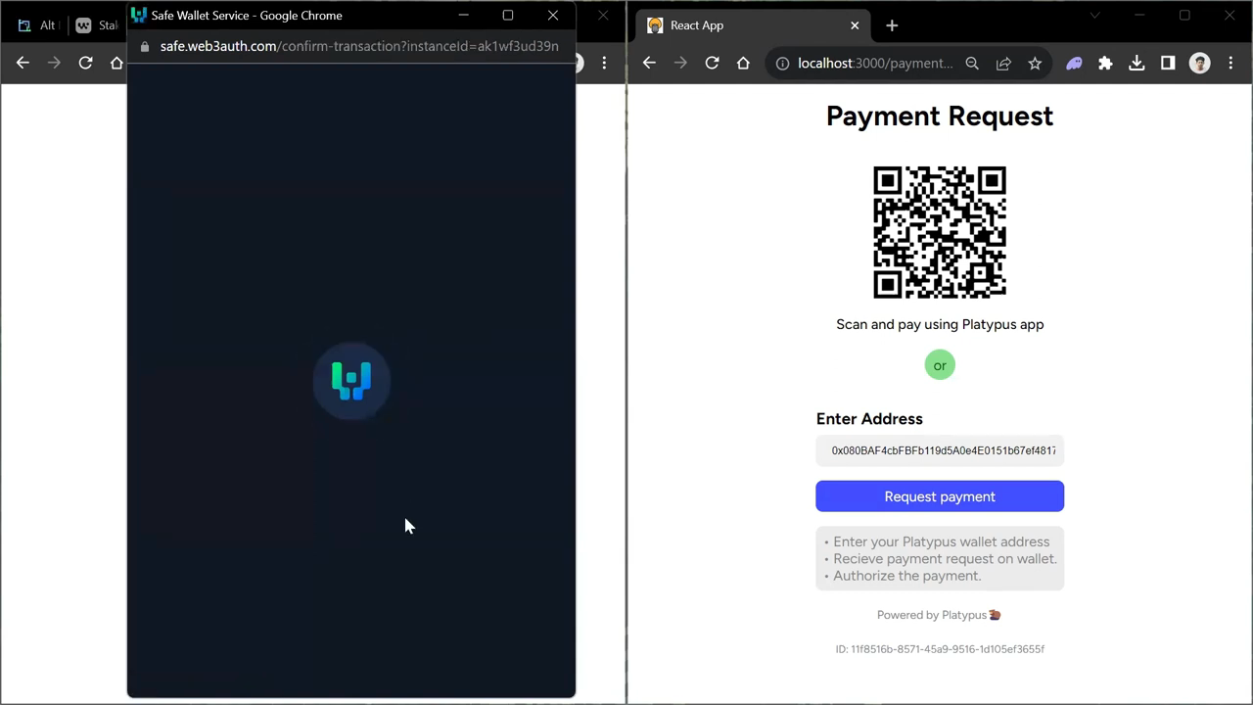Open the purple wallet extension icon

tap(1074, 63)
